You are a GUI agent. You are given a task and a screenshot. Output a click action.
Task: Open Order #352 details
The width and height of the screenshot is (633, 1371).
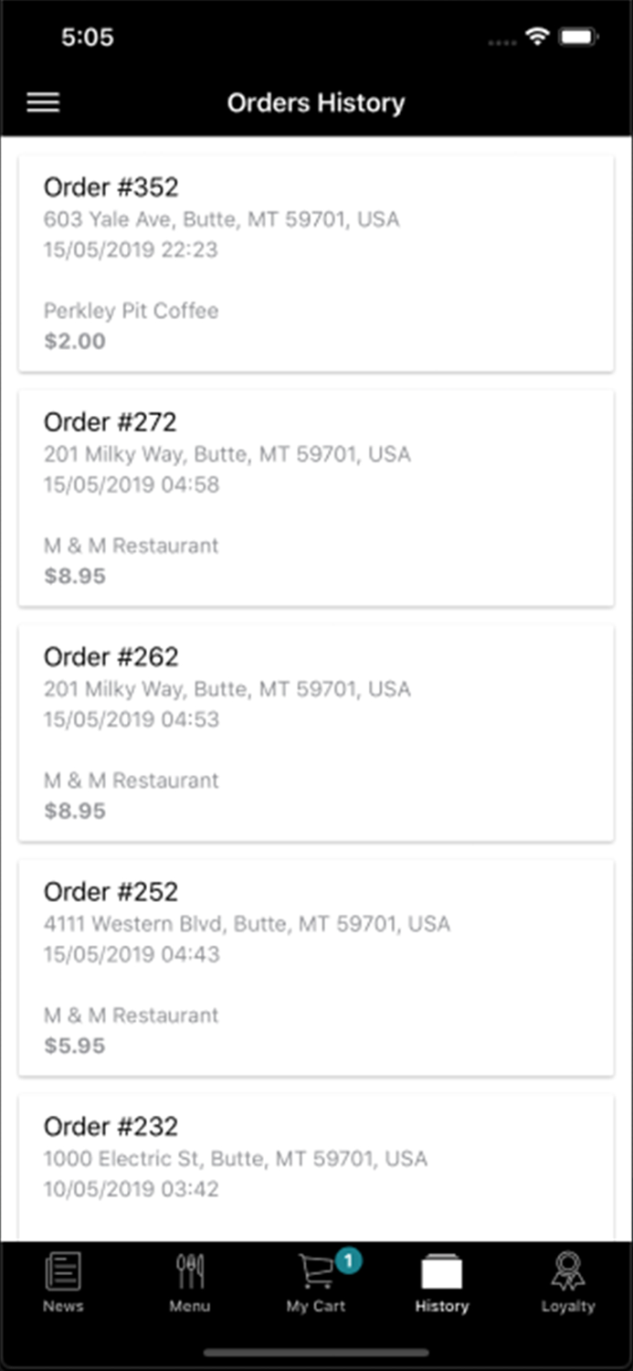point(315,263)
